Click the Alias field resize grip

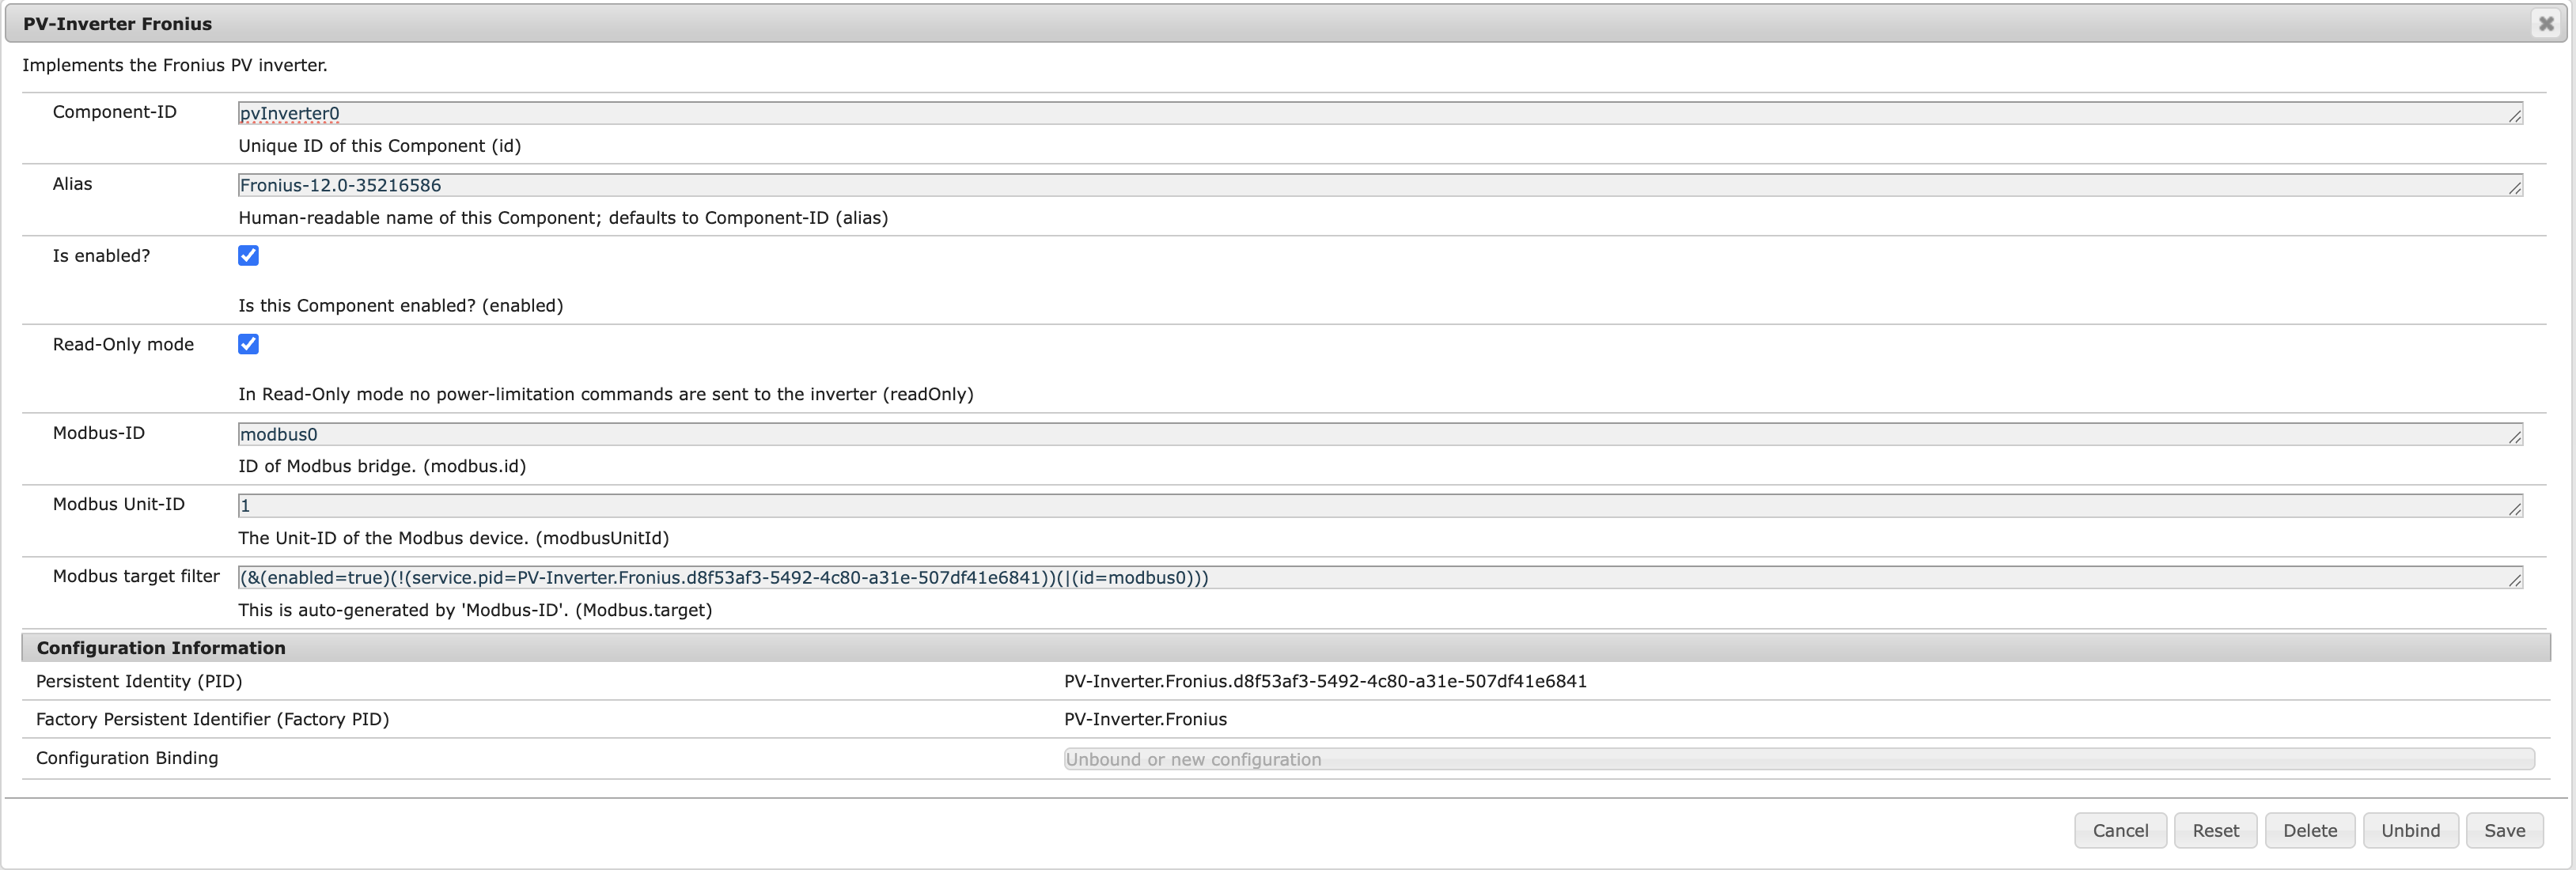point(2515,189)
